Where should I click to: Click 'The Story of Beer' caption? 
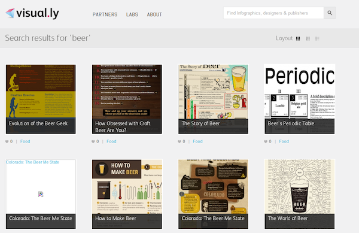tap(200, 123)
